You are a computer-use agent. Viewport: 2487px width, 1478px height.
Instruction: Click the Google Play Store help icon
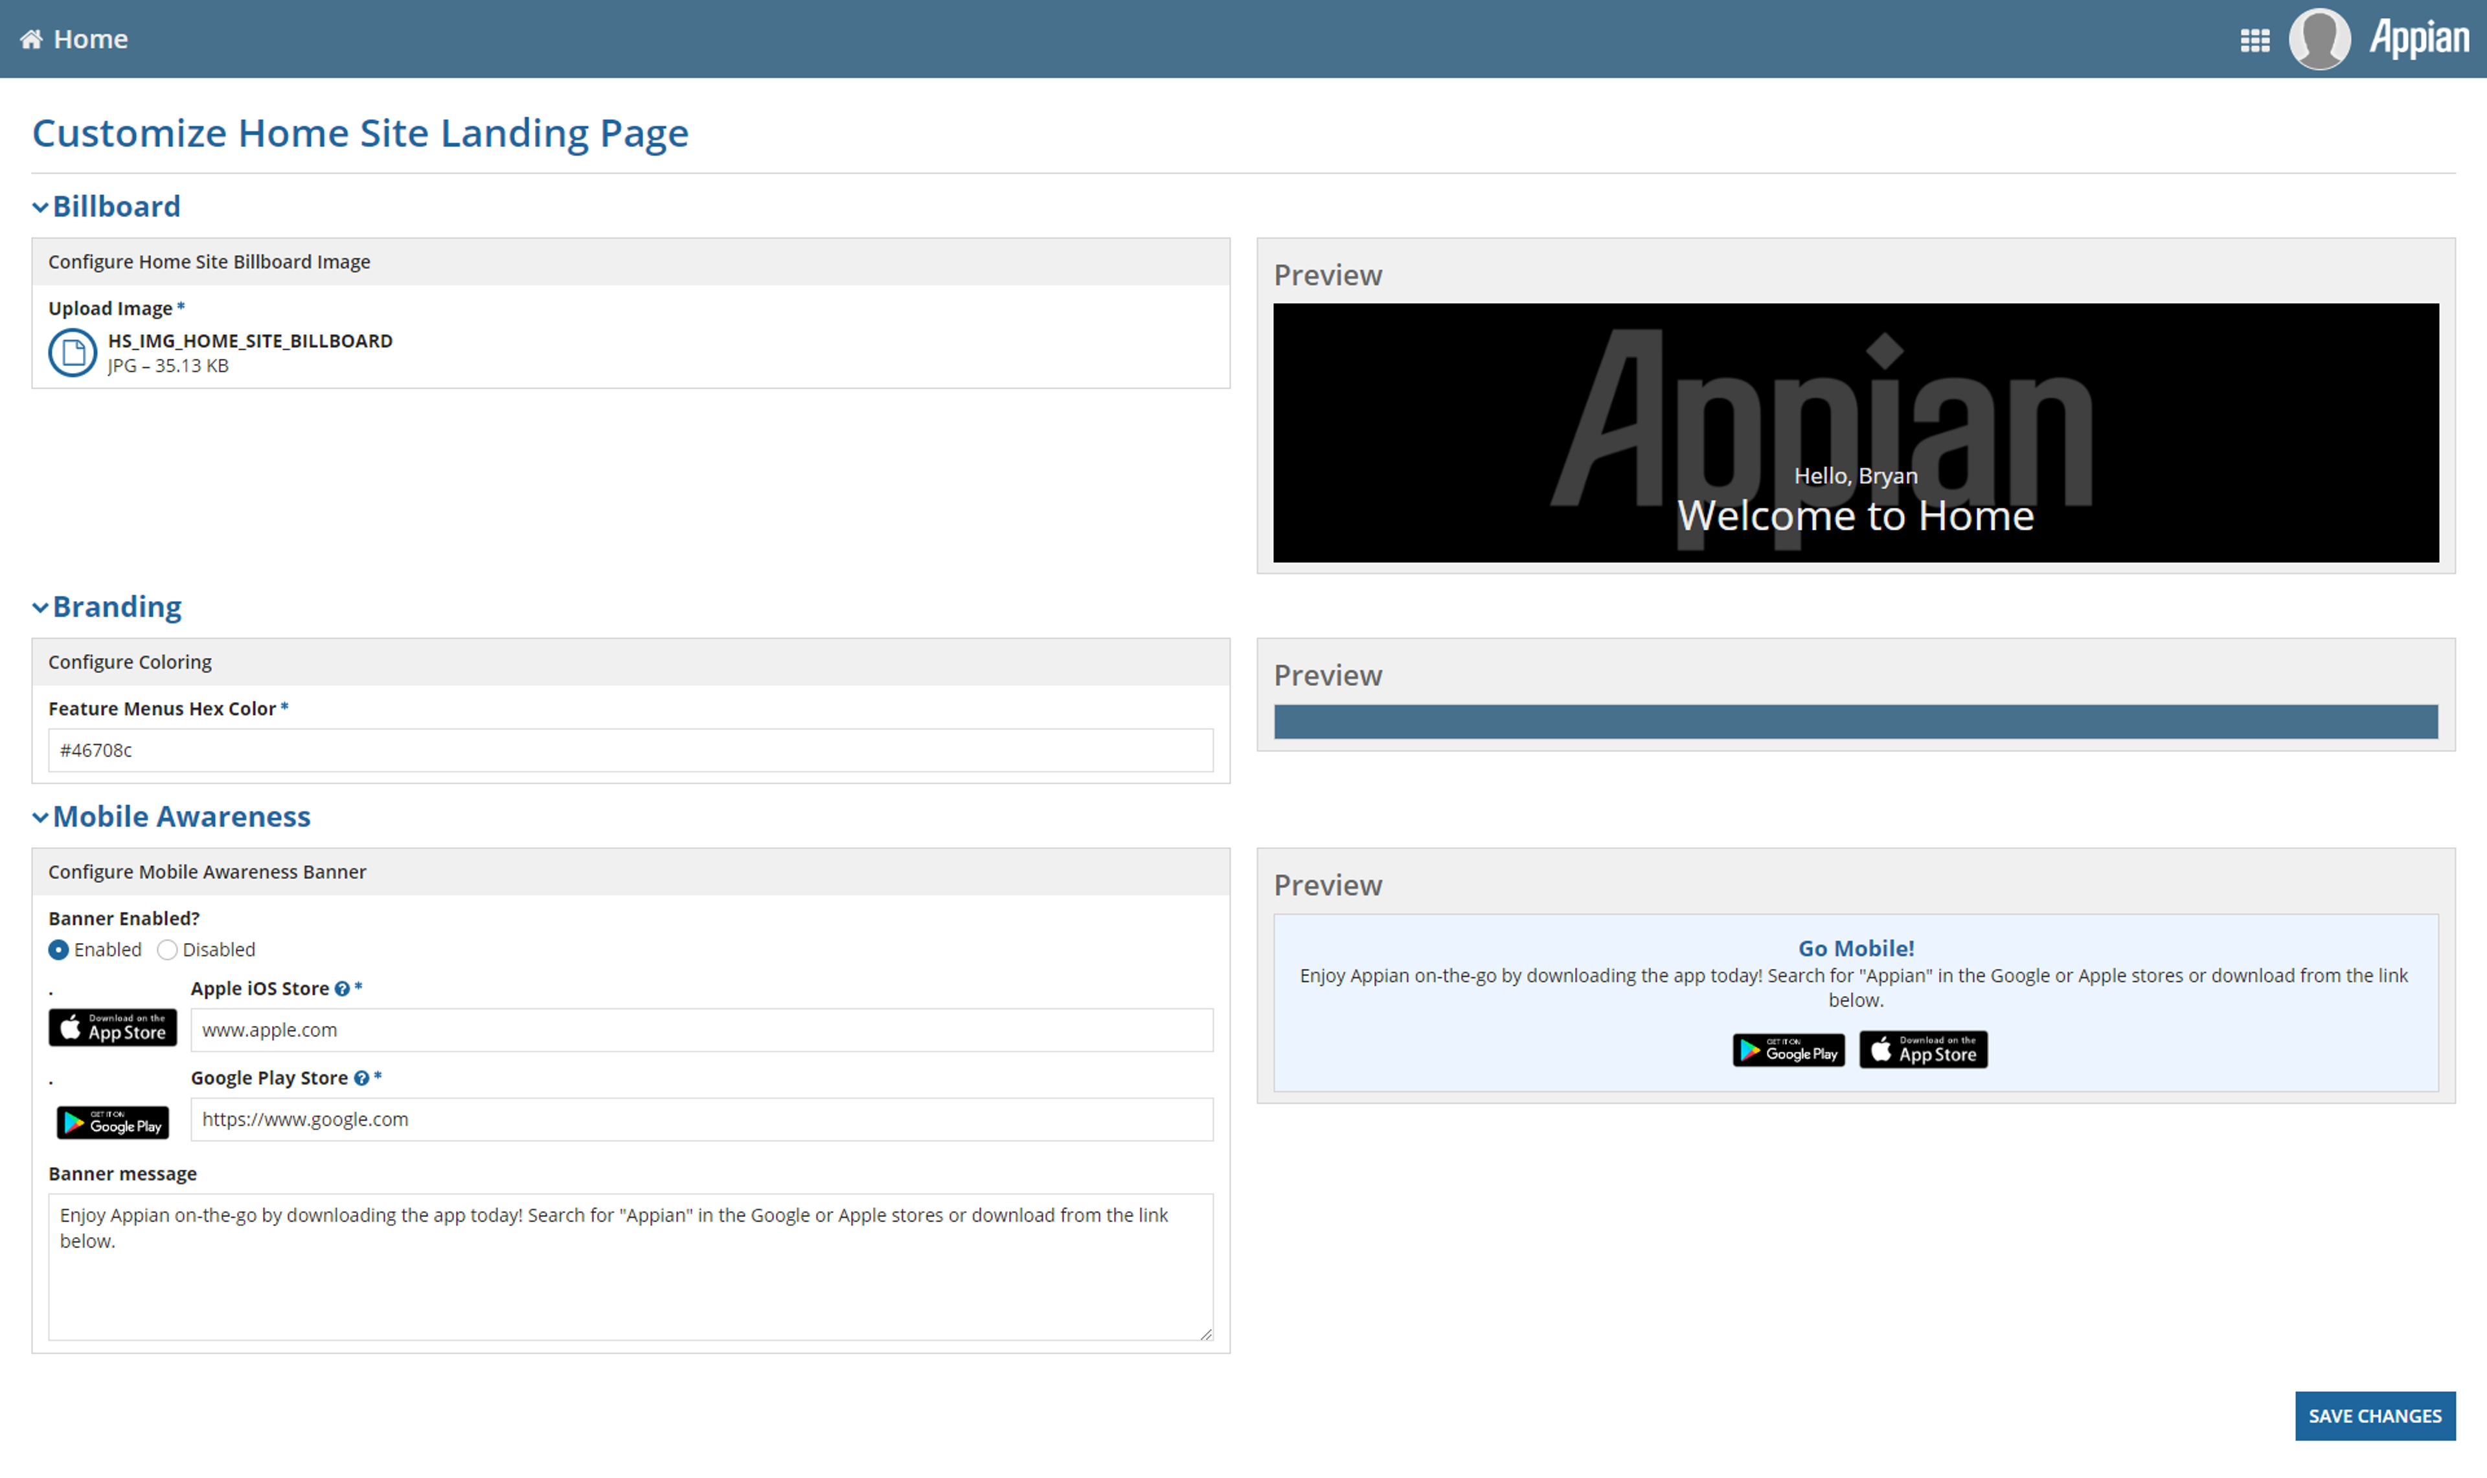pos(361,1078)
